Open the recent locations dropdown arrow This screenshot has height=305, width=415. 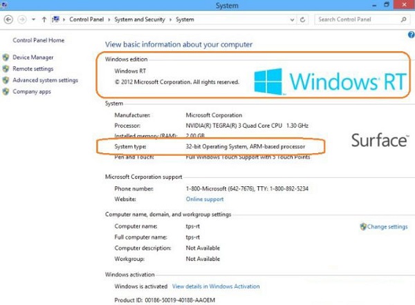pos(33,19)
